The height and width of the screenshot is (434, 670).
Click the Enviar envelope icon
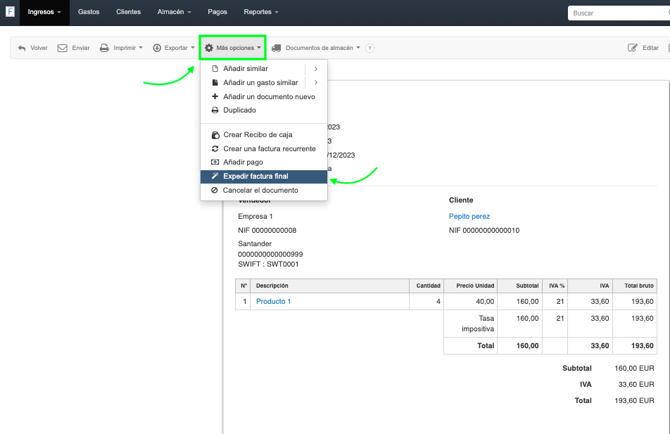(62, 49)
